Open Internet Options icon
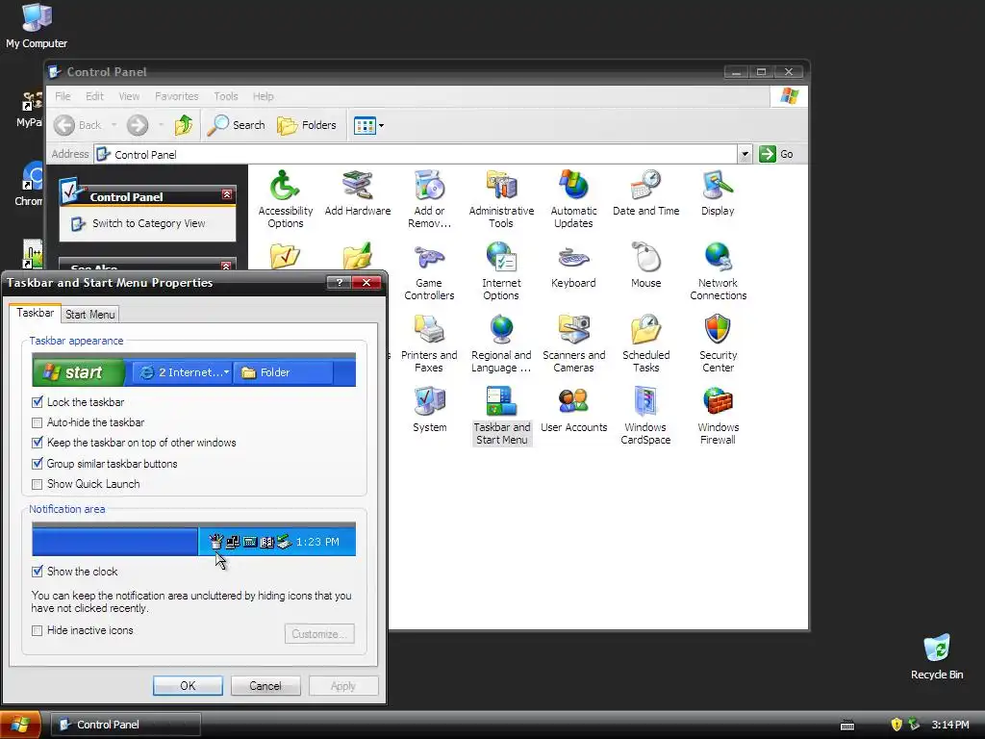985x739 pixels. pyautogui.click(x=501, y=270)
